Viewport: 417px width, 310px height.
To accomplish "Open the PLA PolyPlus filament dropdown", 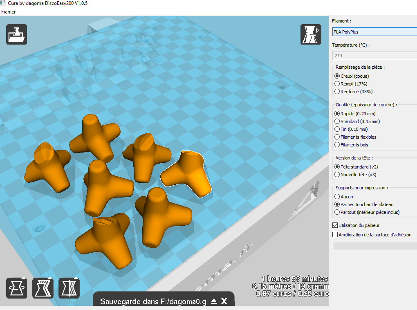I will [x=374, y=31].
